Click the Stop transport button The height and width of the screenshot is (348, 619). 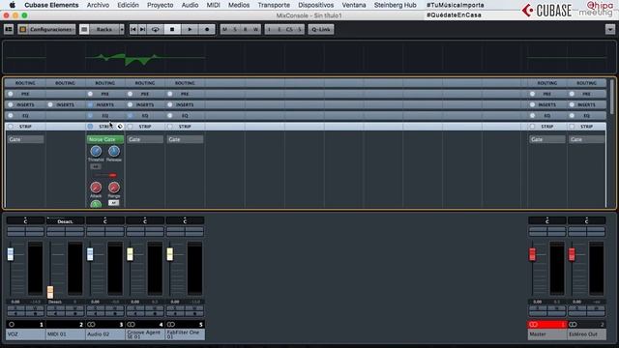[172, 29]
